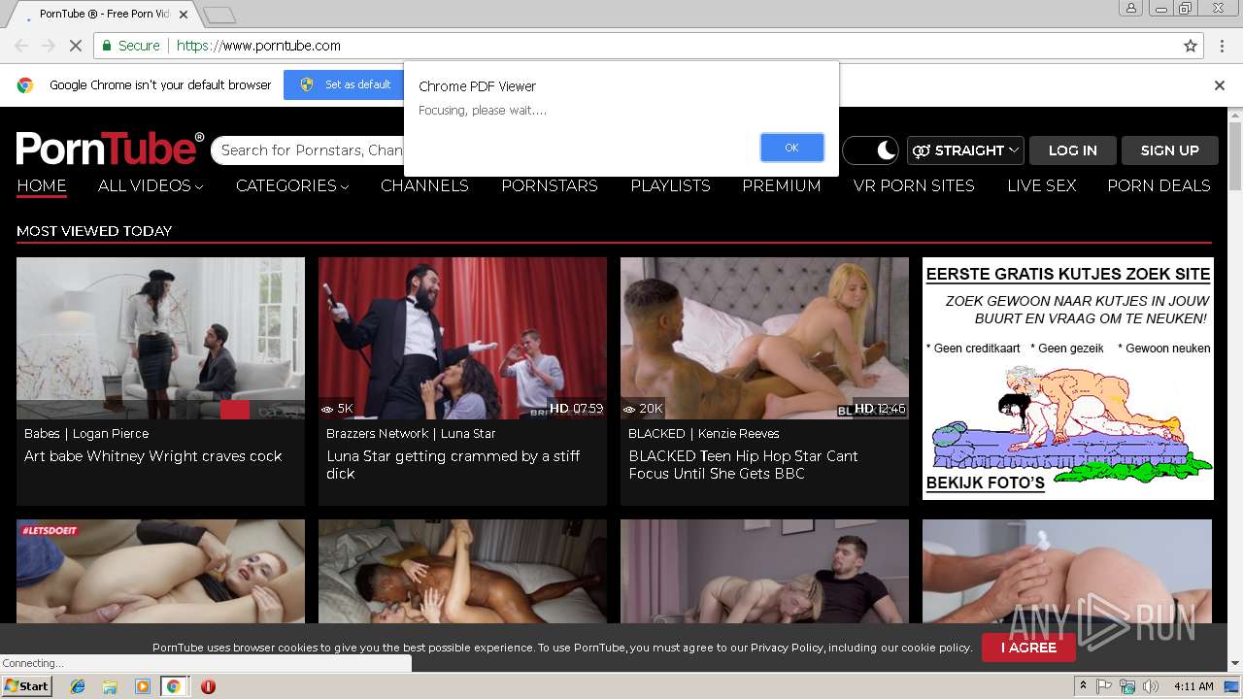Click the Action Center flag tray icon
This screenshot has width=1243, height=699.
pyautogui.click(x=1104, y=686)
